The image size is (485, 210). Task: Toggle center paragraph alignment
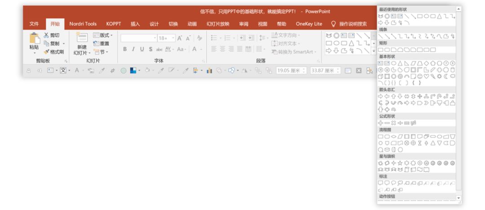(222, 49)
